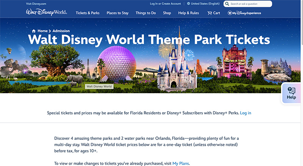This screenshot has width=303, height=166.
Task: Click the magnifier icon in search box
Action: pos(227,4)
